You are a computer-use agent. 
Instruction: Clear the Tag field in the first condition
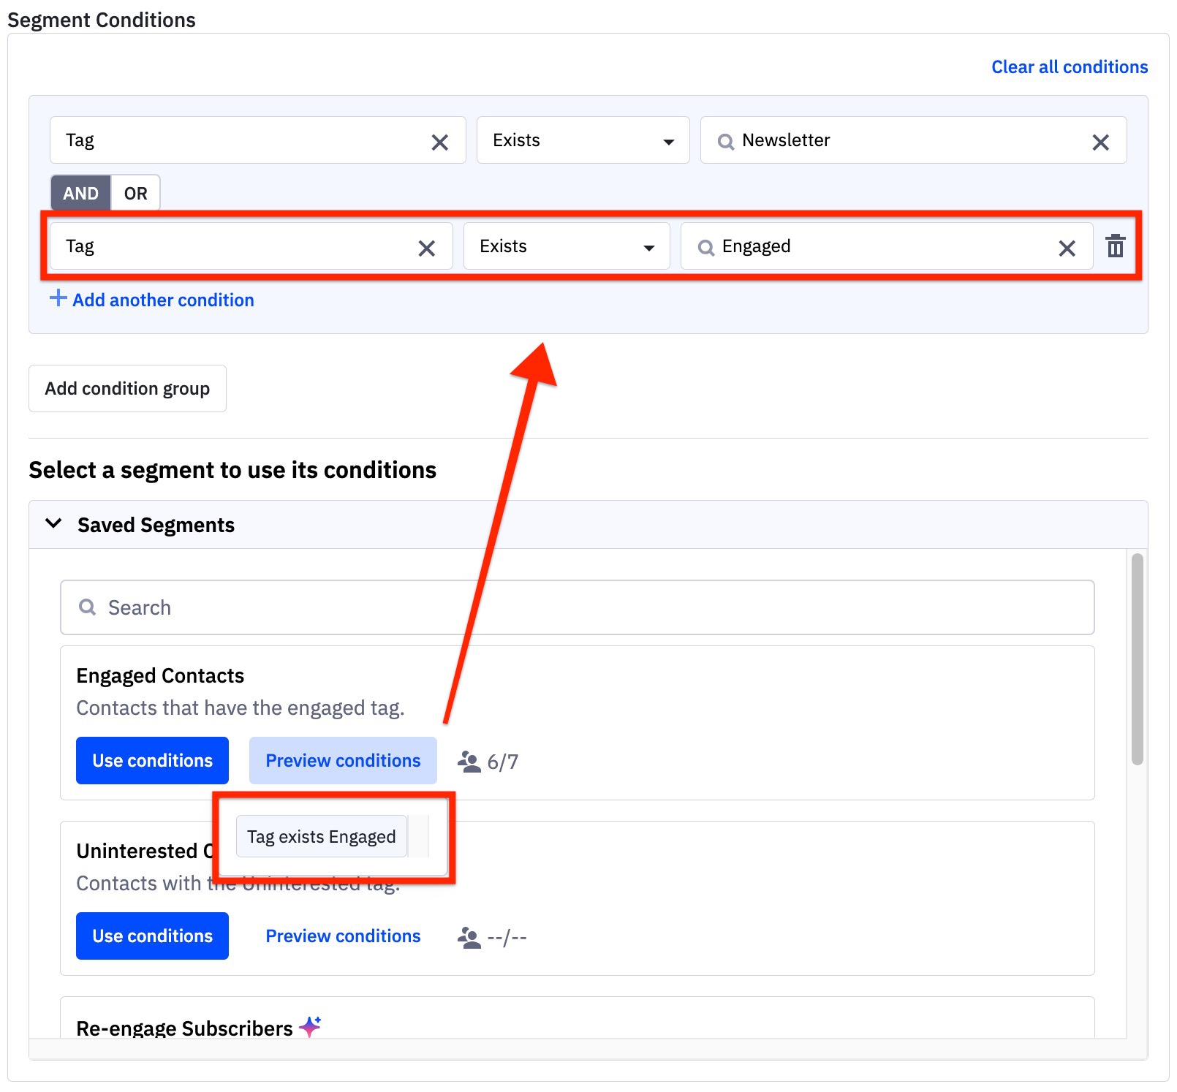(439, 141)
